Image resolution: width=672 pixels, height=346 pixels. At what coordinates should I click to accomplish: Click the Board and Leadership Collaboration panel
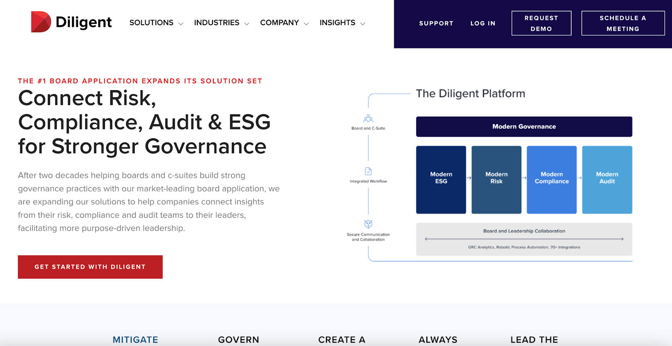pyautogui.click(x=524, y=239)
